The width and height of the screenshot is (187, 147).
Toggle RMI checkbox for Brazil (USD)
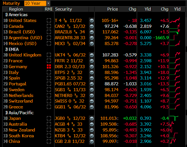pyautogui.click(x=49, y=32)
